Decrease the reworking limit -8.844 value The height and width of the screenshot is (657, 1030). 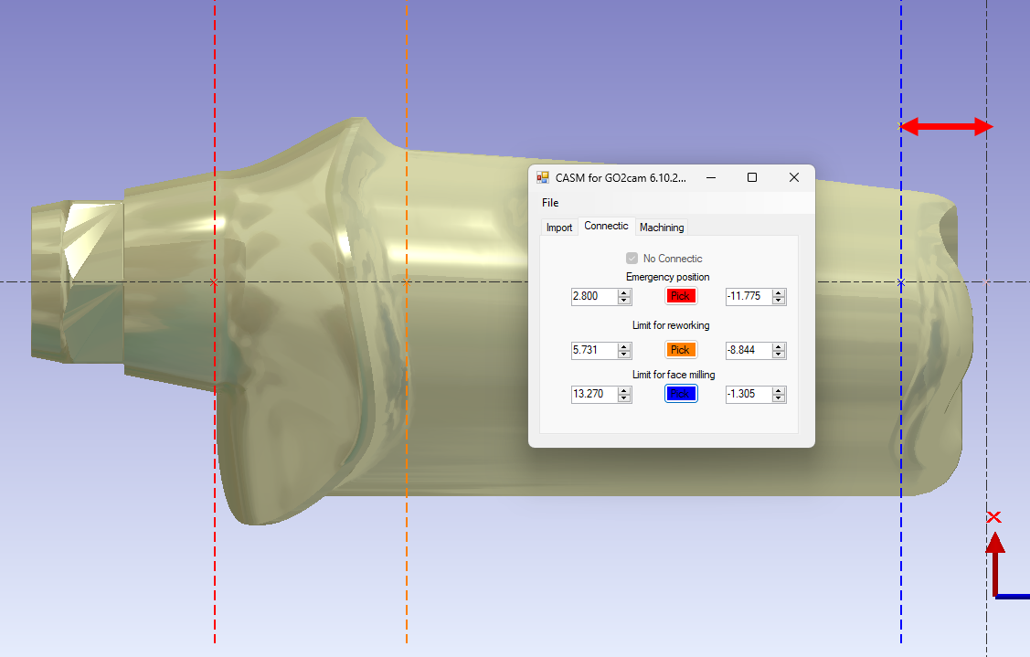coord(779,355)
